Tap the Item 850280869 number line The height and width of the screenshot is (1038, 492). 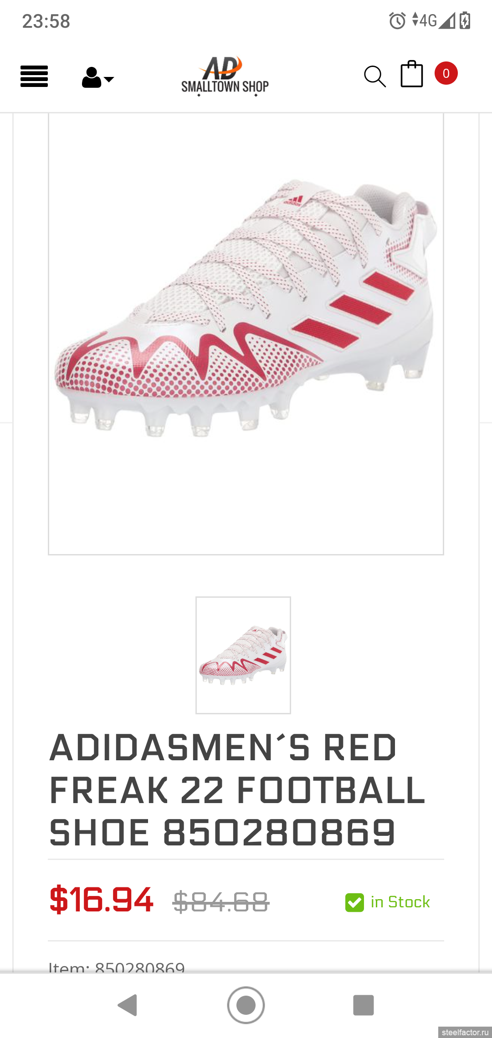tap(117, 967)
